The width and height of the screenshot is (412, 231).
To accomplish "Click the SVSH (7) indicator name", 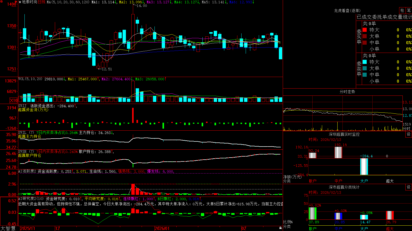I will point(26,152).
